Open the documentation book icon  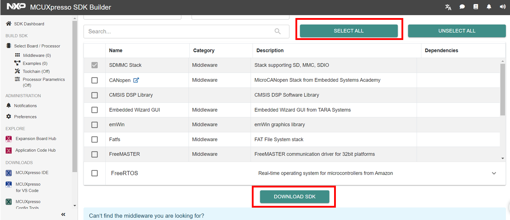476,7
